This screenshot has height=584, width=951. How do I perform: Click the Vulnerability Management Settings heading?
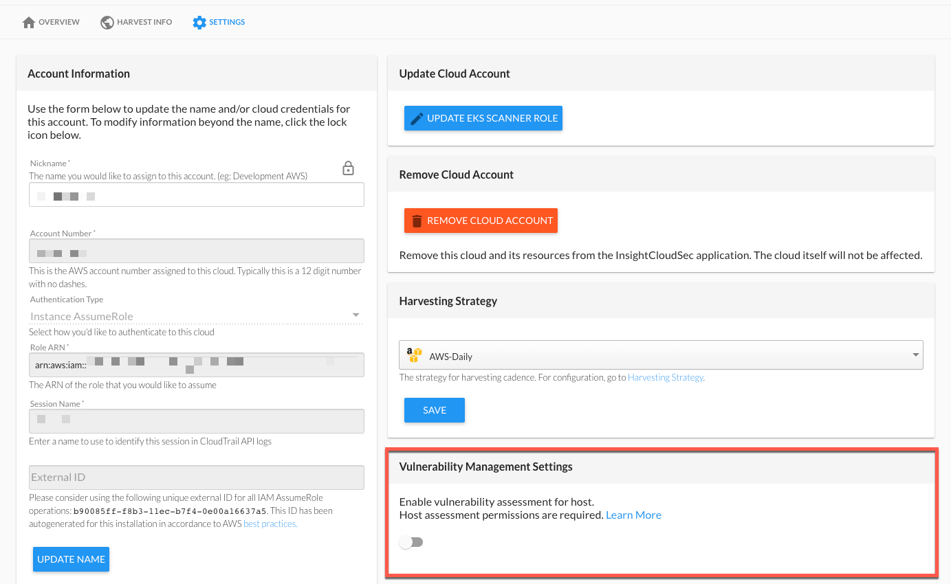[485, 467]
